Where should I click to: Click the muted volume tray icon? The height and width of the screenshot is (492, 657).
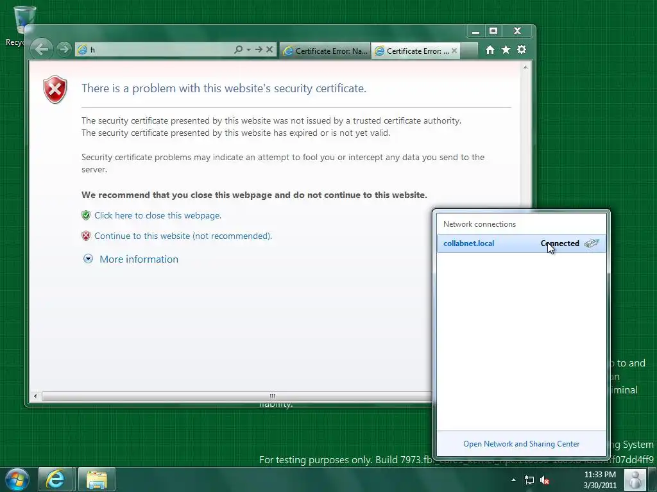pos(545,480)
